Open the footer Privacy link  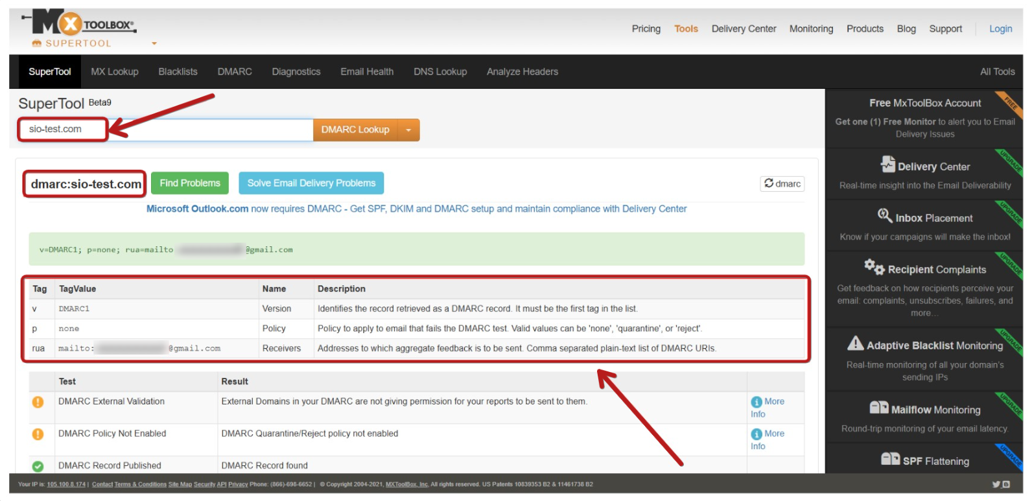(238, 484)
